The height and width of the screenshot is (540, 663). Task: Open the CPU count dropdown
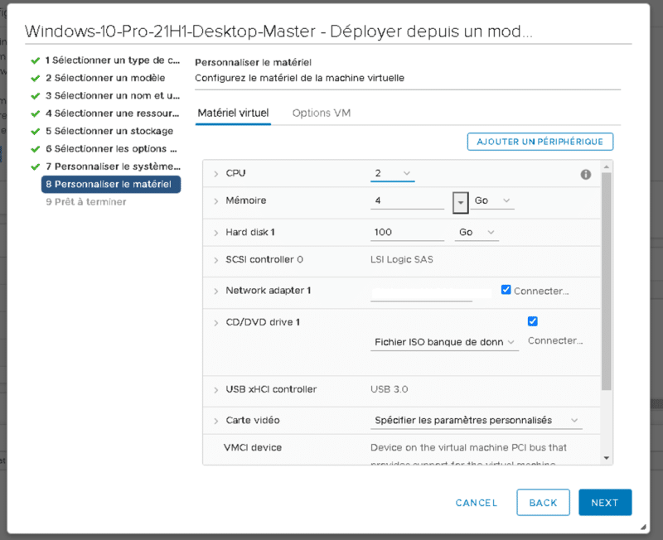(x=393, y=173)
